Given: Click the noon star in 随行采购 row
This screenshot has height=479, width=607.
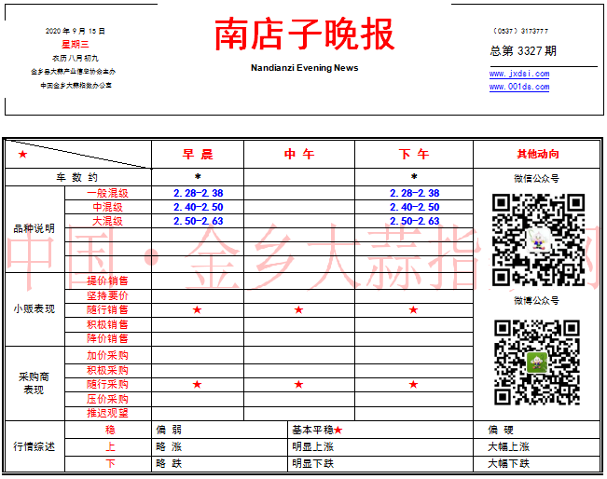Looking at the screenshot, I should (x=298, y=385).
